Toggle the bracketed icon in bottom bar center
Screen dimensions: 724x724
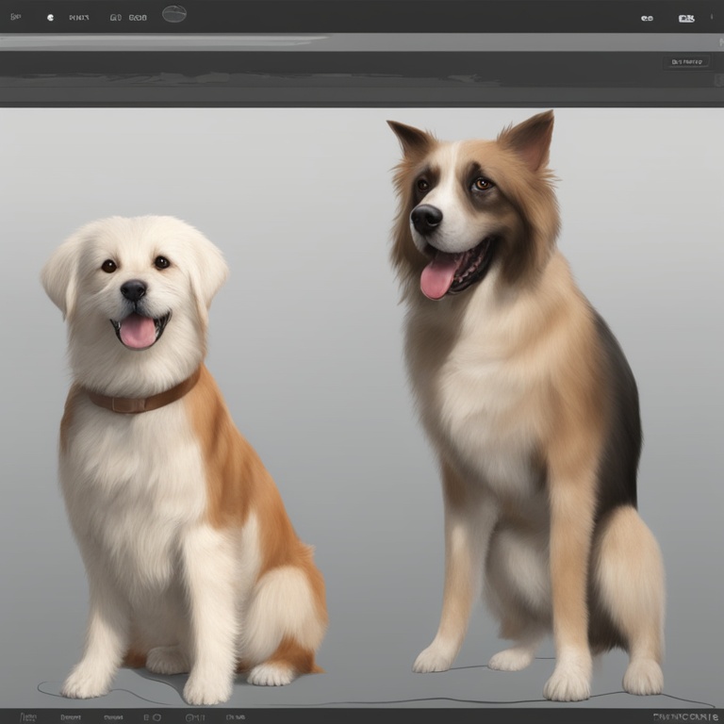click(x=195, y=717)
